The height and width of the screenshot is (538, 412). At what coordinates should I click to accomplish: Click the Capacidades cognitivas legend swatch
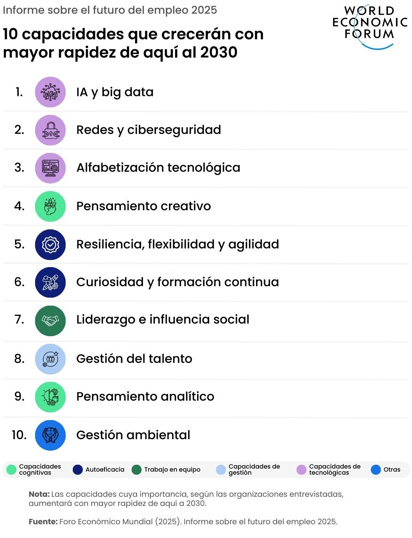[12, 470]
